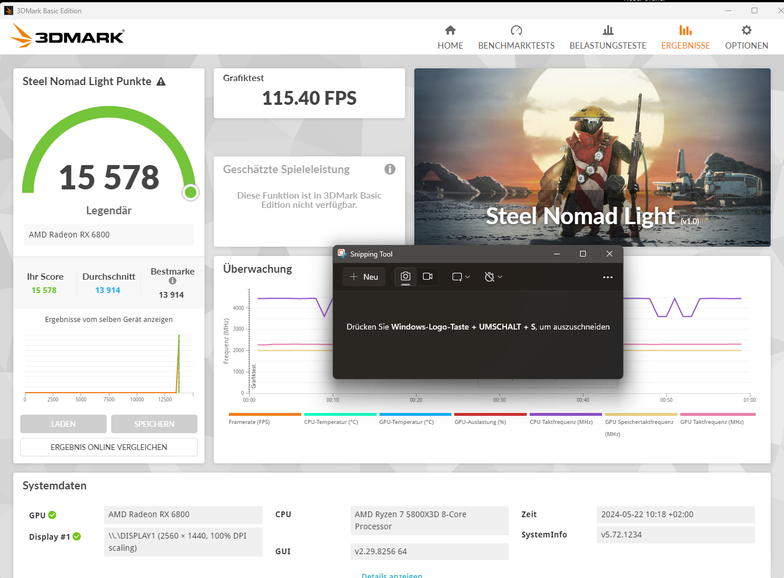Viewport: 784px width, 578px height.
Task: Click 3DMark app icon in title bar
Action: point(9,10)
